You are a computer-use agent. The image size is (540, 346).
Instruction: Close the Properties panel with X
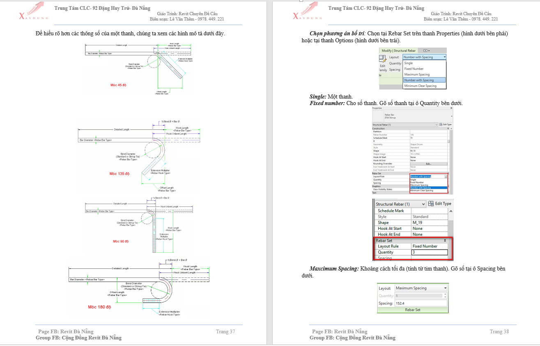[451, 108]
